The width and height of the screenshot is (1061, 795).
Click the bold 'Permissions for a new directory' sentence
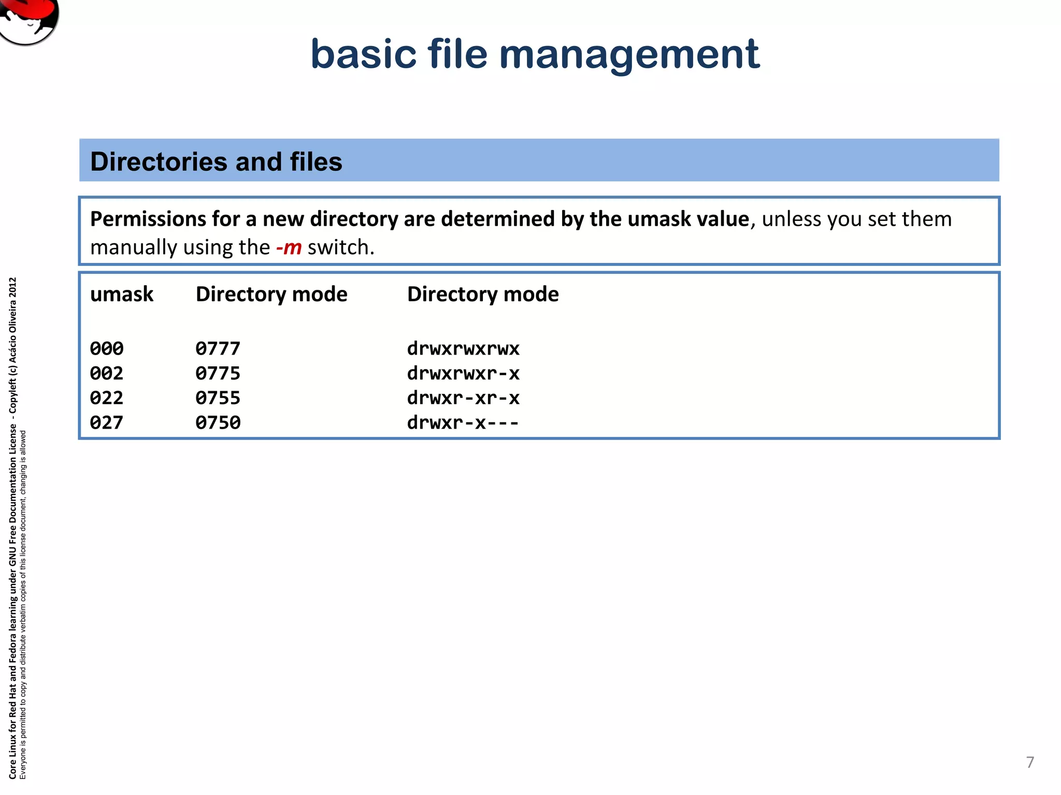point(420,219)
